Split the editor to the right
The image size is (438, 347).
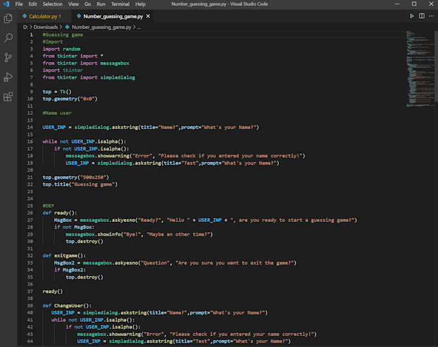422,16
